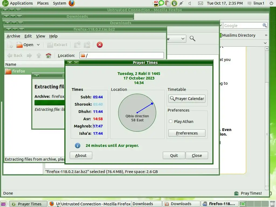Open the System menu in top panel

[60, 3]
